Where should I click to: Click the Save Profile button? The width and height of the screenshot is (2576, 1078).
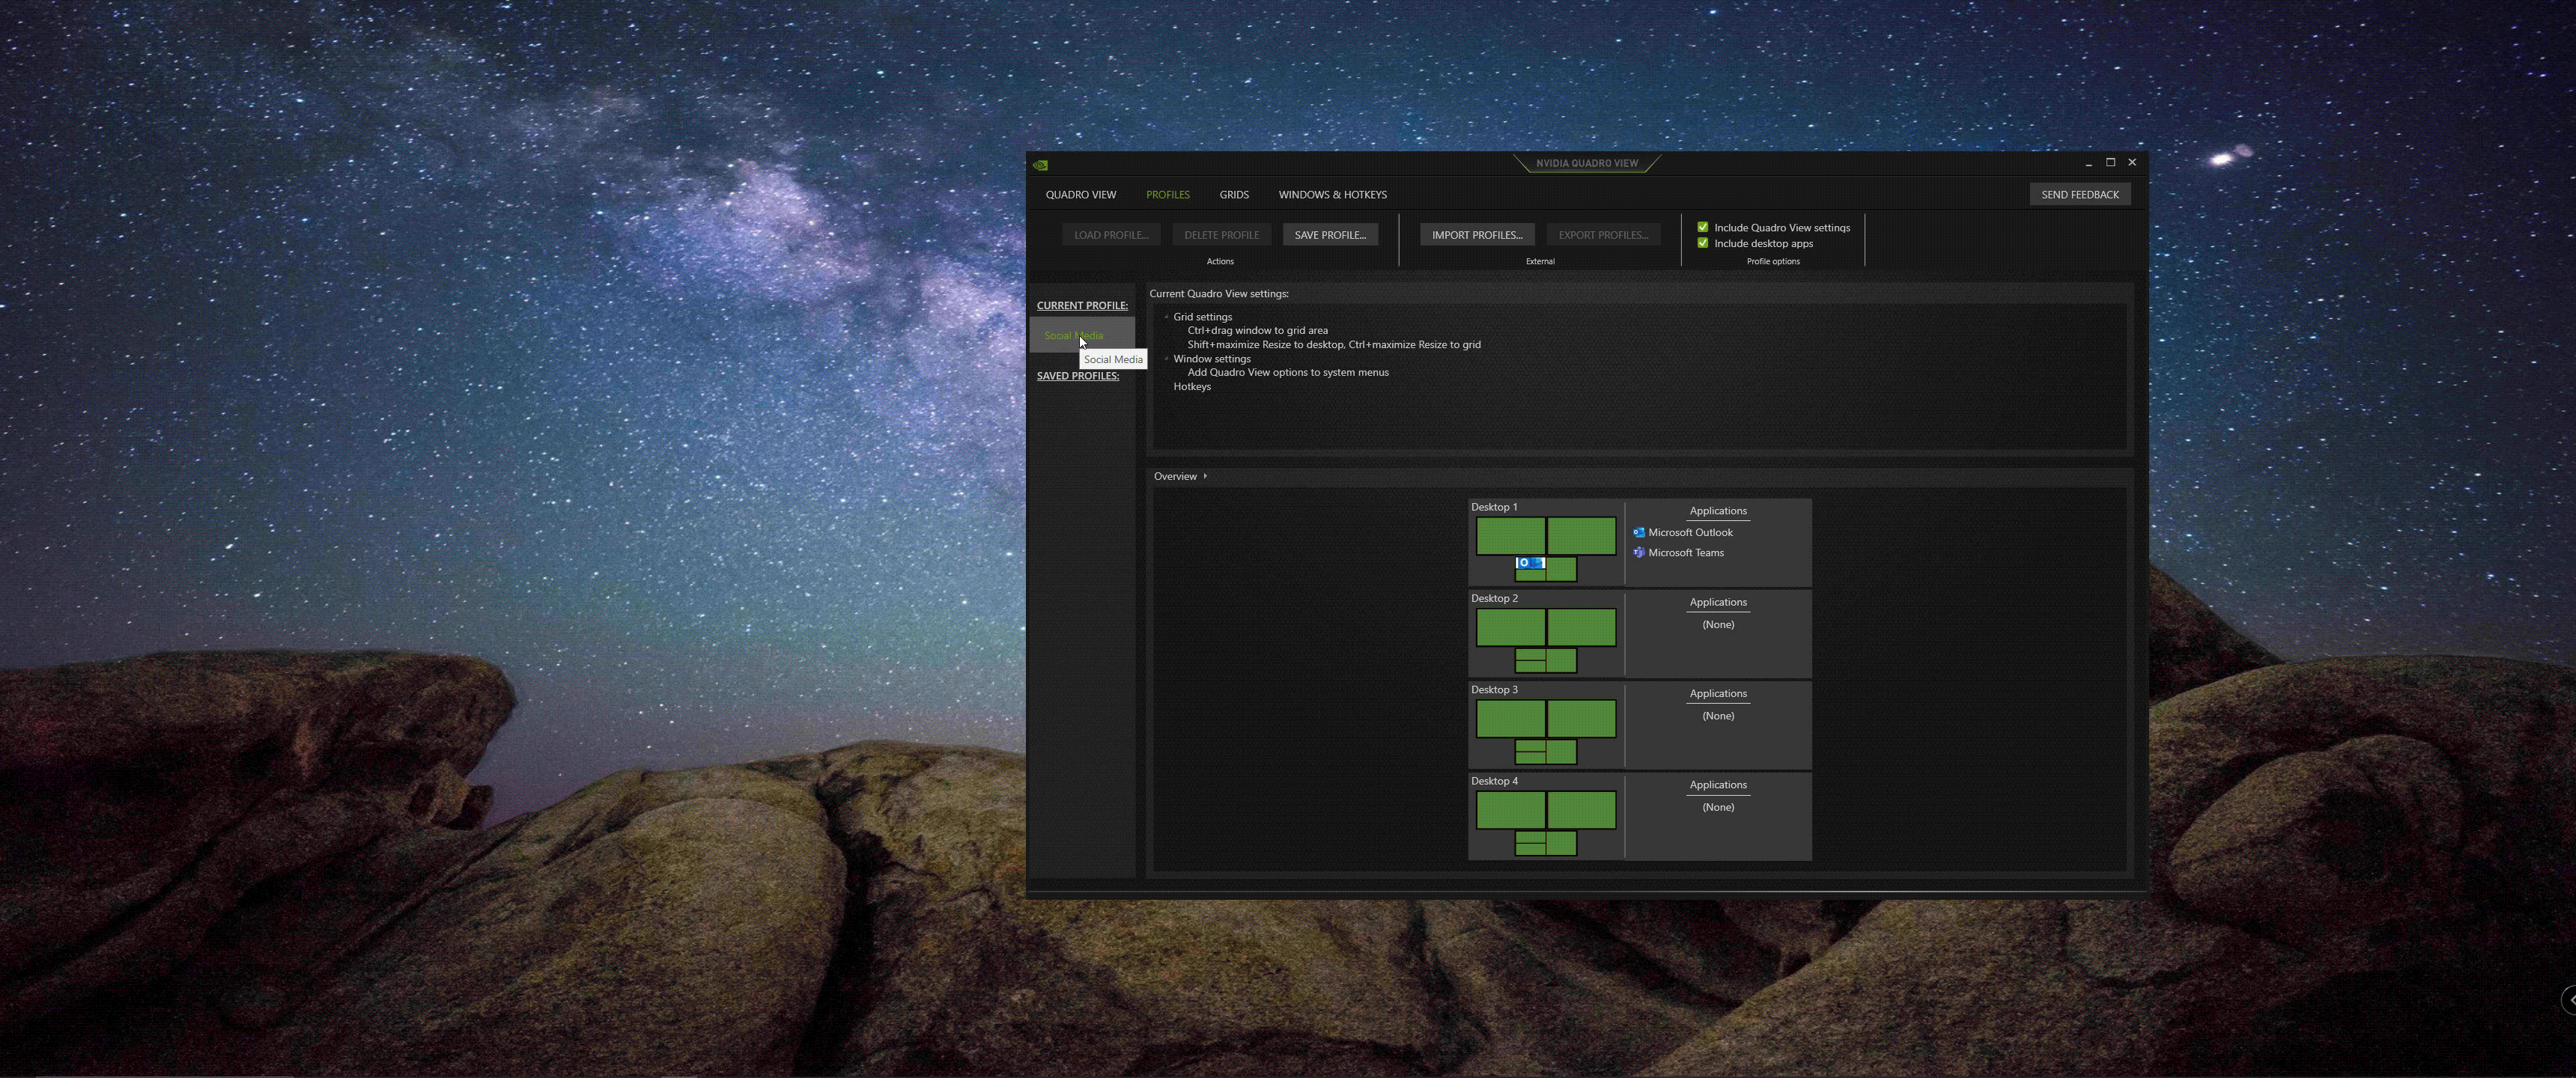(x=1331, y=234)
